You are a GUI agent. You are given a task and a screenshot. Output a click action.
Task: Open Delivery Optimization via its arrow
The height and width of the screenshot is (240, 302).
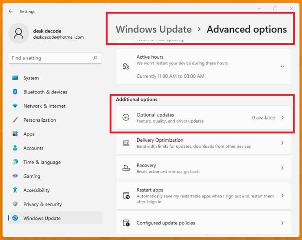282,143
